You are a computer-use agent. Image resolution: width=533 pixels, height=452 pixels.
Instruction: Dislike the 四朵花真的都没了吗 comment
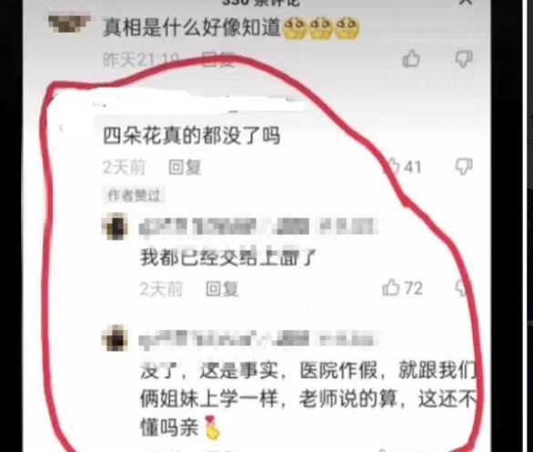(464, 167)
